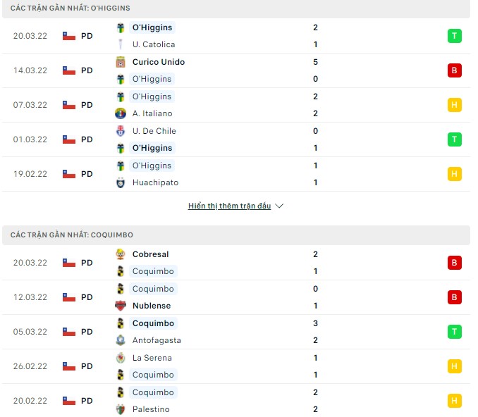Click the U. De Chile club logo
This screenshot has height=417, width=478.
(x=121, y=131)
